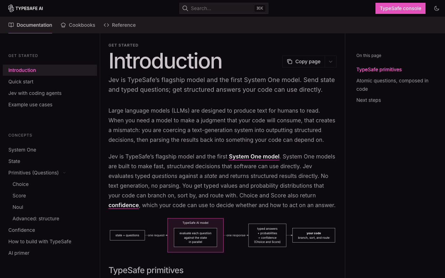This screenshot has height=278, width=445.
Task: Open the Copy page dropdown arrow
Action: pyautogui.click(x=331, y=62)
